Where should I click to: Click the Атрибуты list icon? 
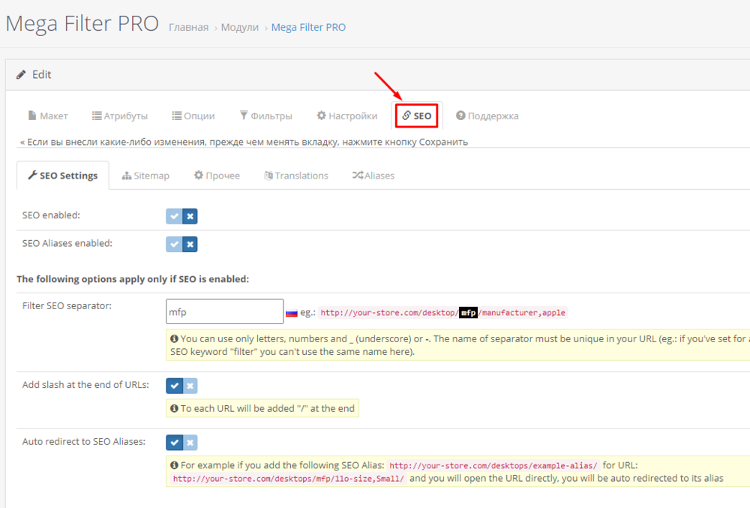click(97, 116)
